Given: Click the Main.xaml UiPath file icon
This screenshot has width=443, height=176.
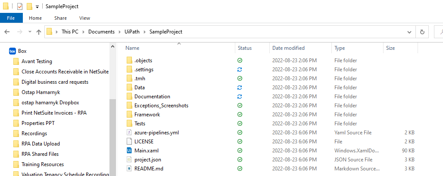Looking at the screenshot, I should pyautogui.click(x=129, y=150).
